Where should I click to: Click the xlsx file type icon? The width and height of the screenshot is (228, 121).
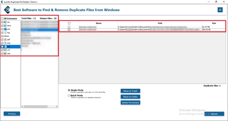point(5,53)
